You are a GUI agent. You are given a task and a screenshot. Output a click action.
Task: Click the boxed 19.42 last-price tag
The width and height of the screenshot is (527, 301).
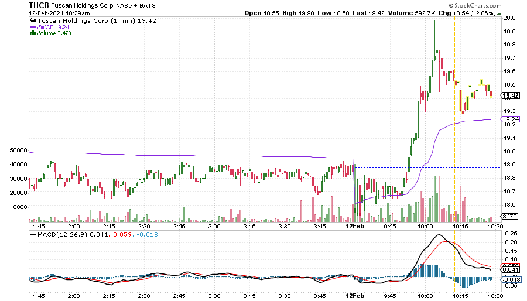[511, 95]
